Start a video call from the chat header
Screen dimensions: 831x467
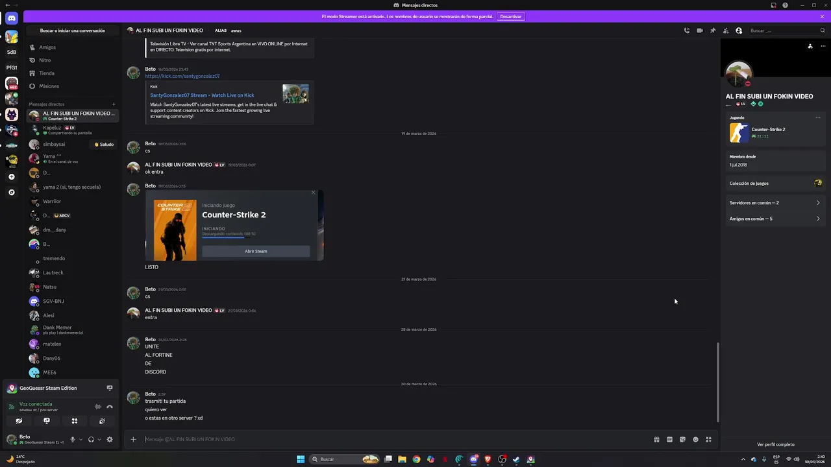pos(699,30)
